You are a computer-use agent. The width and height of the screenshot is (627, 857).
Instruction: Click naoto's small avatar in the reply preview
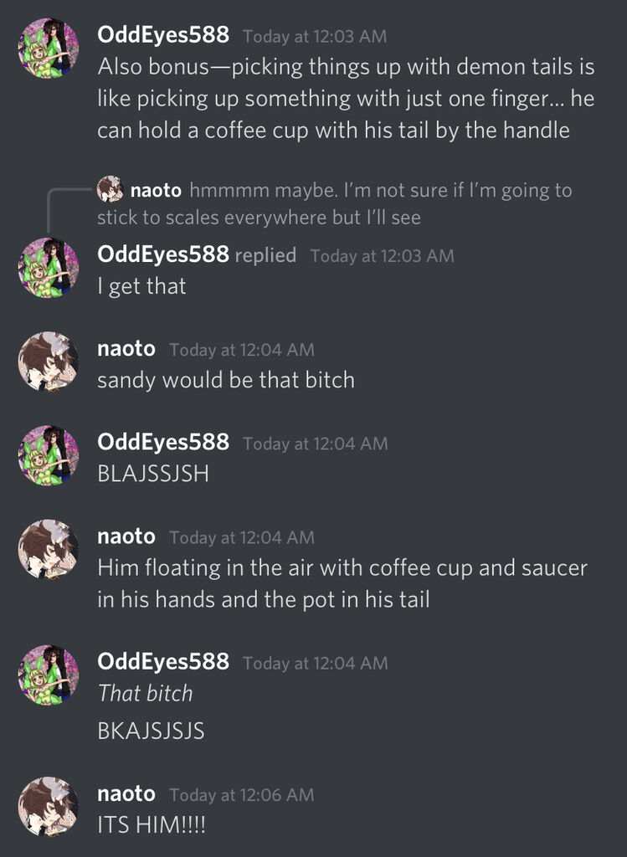(x=110, y=189)
